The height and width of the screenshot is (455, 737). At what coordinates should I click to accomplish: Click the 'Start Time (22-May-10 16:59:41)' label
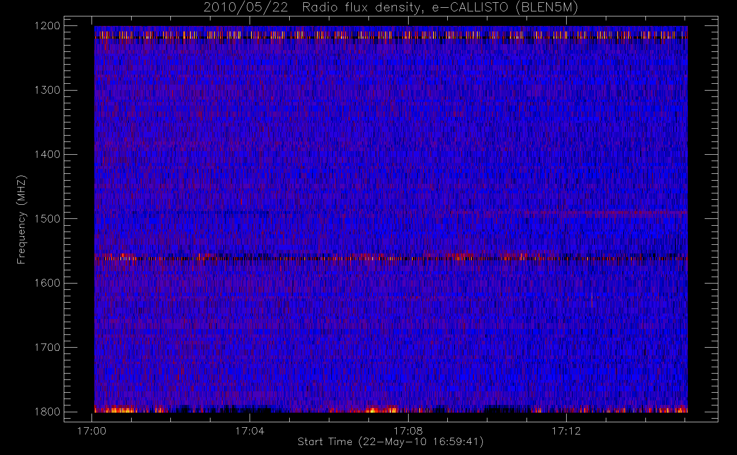pyautogui.click(x=390, y=442)
